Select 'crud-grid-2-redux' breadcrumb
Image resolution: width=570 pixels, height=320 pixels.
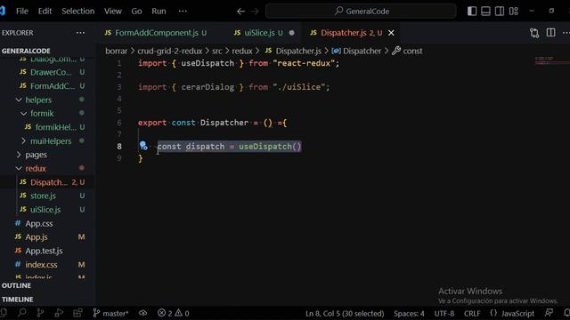click(x=170, y=51)
